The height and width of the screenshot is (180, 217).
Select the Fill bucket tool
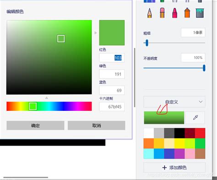click(x=200, y=13)
